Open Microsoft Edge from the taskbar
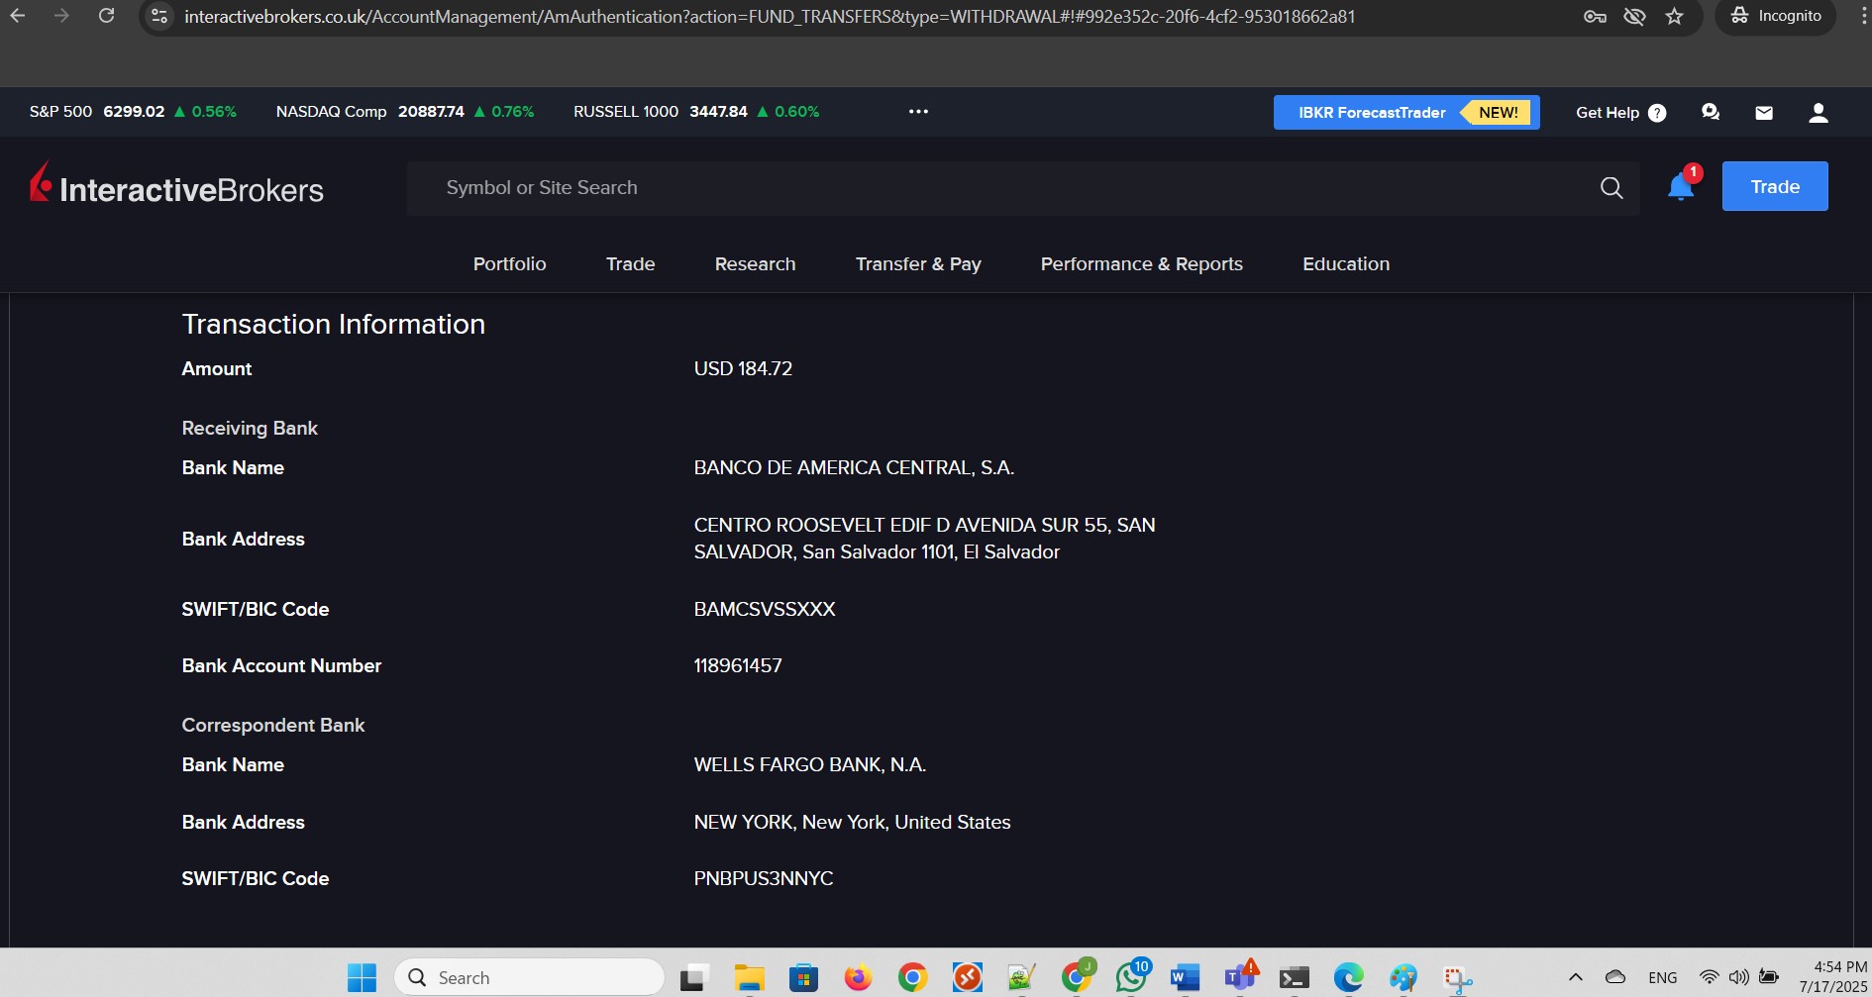The height and width of the screenshot is (997, 1872). [x=1348, y=978]
